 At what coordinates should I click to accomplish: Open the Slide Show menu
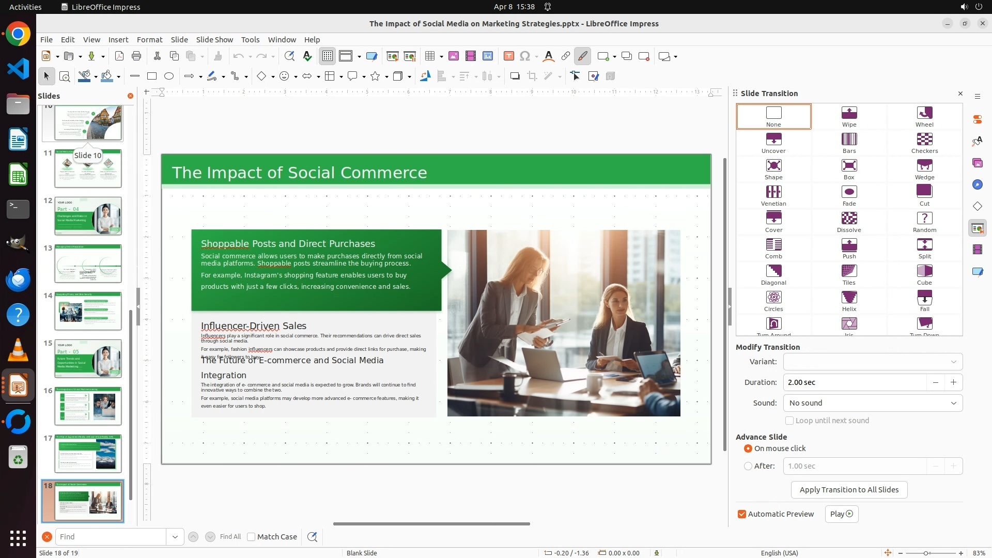pyautogui.click(x=214, y=40)
